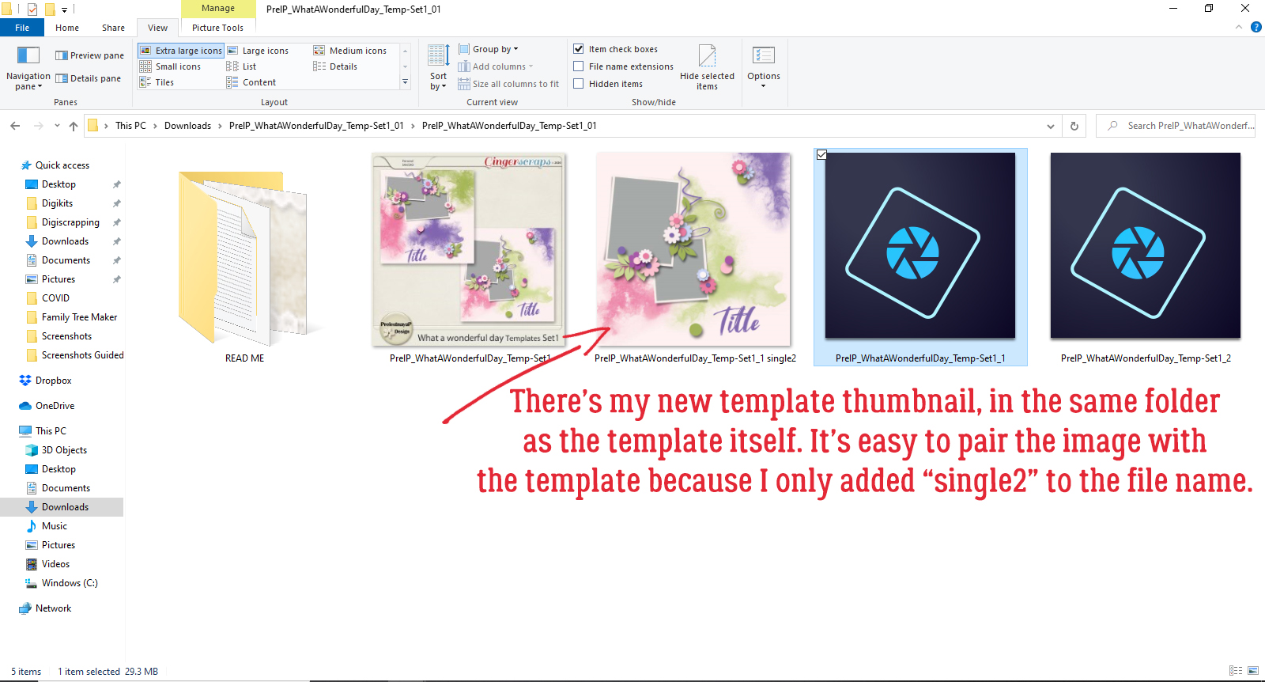Image resolution: width=1265 pixels, height=682 pixels.
Task: Toggle the Details pane
Action: (x=88, y=78)
